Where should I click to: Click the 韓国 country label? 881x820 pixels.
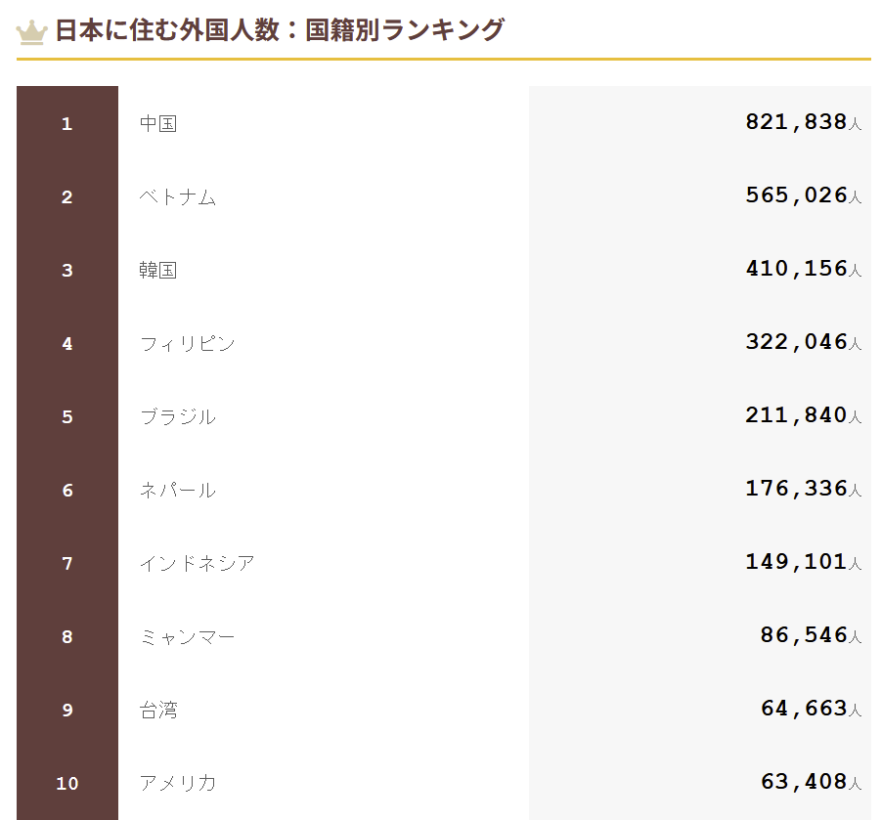[158, 270]
